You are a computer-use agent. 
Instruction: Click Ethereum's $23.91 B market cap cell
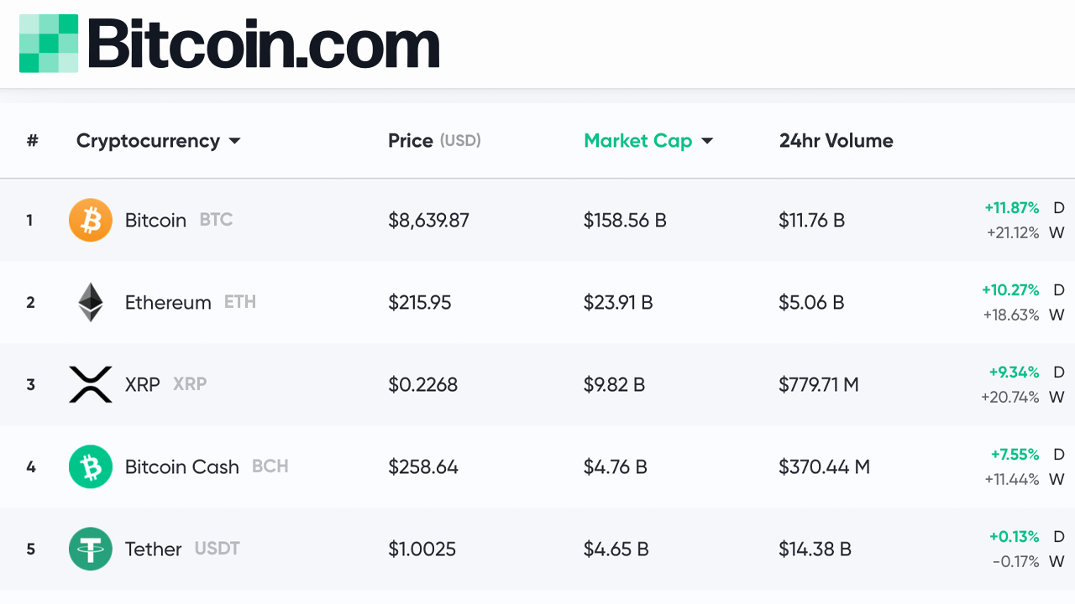[618, 302]
